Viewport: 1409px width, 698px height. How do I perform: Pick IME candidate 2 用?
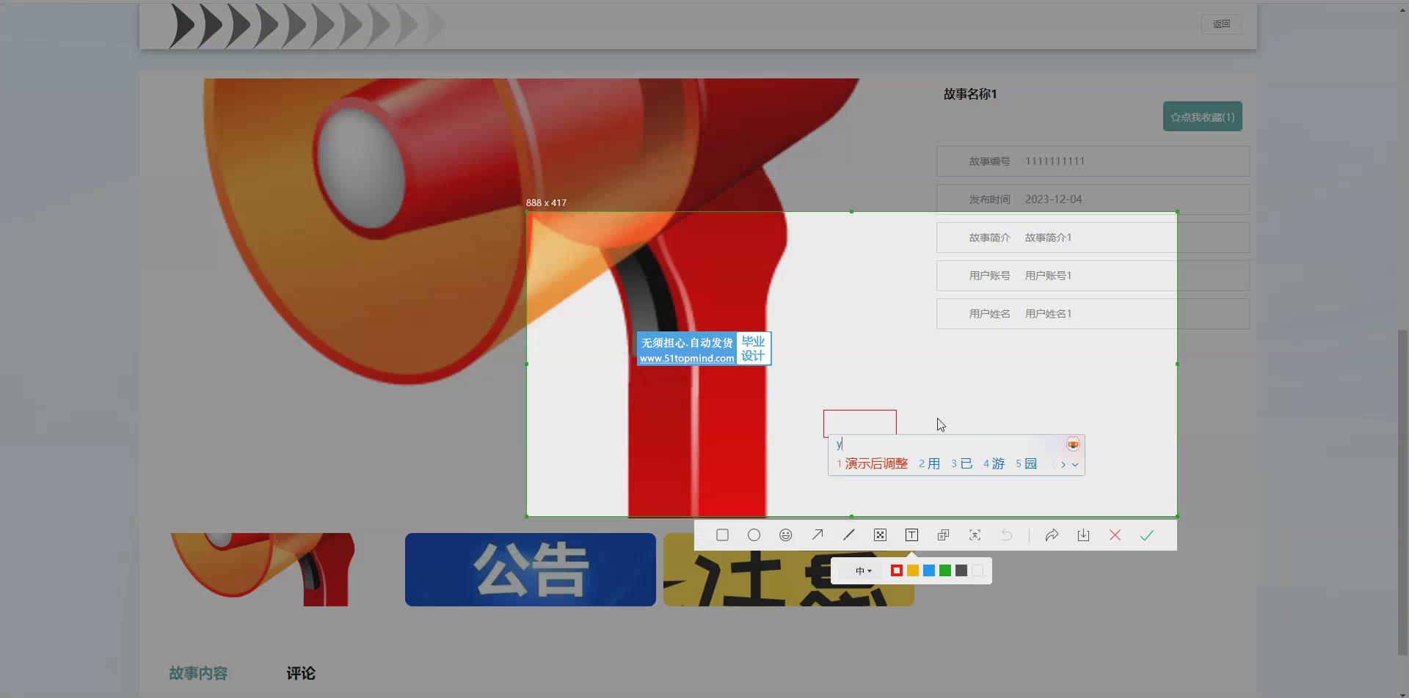coord(929,463)
